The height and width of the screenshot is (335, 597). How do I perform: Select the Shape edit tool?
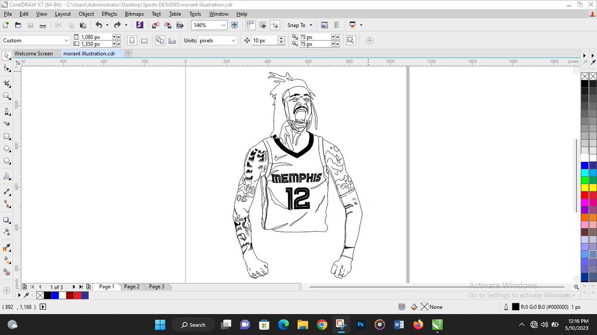pyautogui.click(x=7, y=68)
